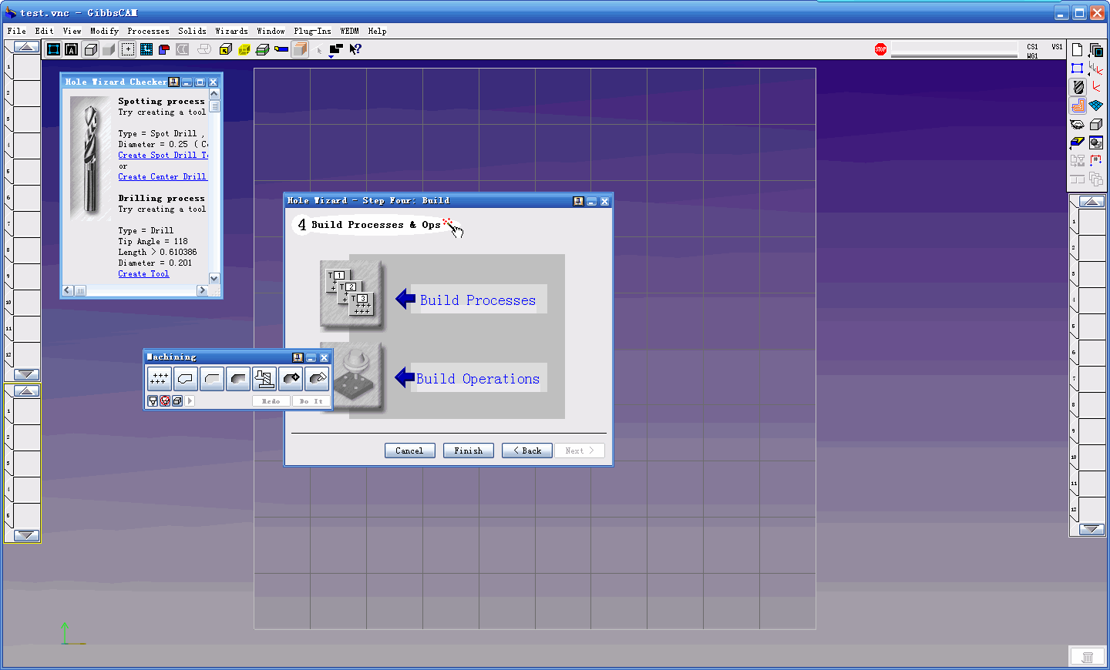The height and width of the screenshot is (670, 1110).
Task: Click Build Operations in the wizard
Action: pos(478,379)
